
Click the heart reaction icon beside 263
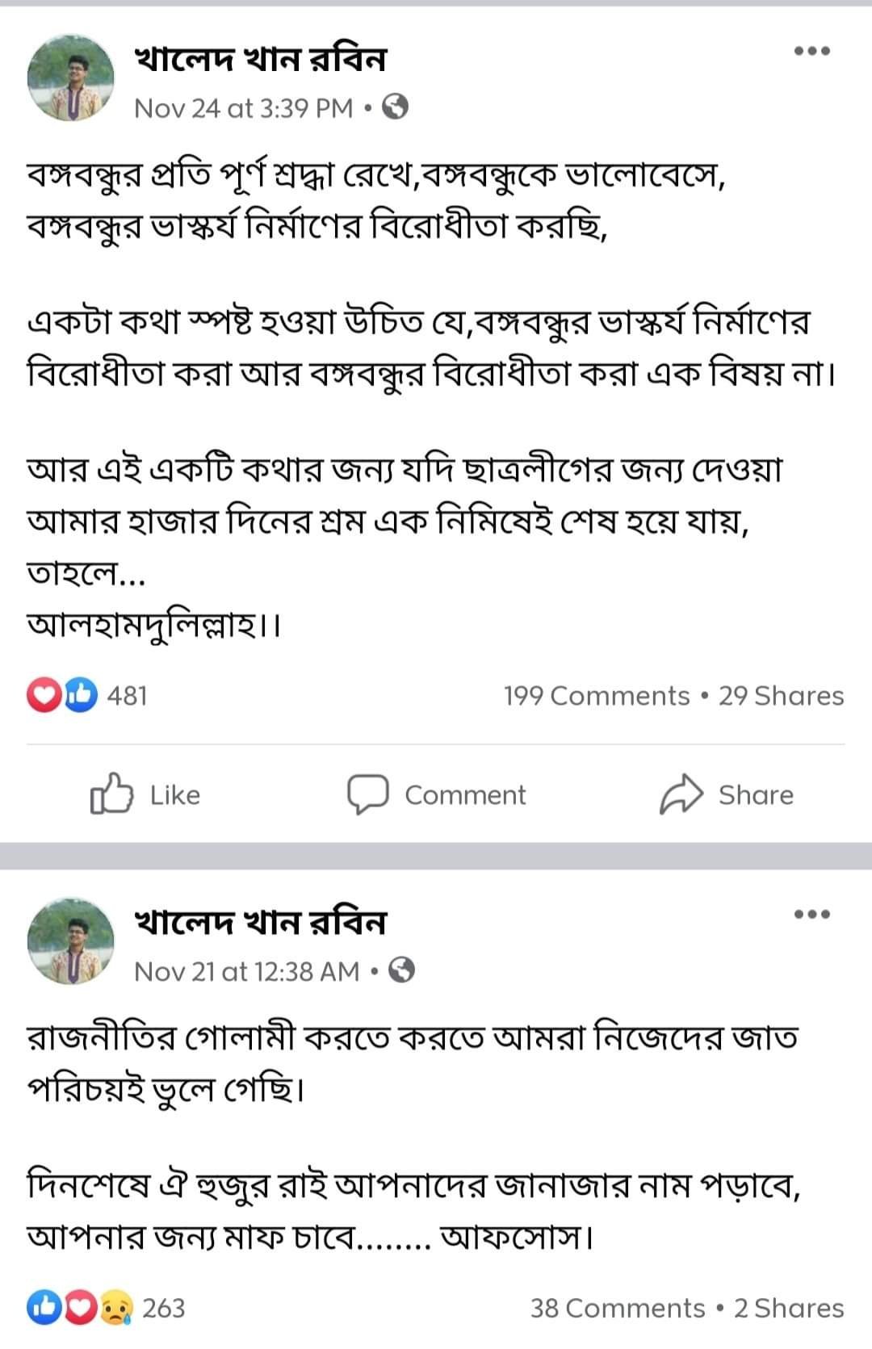point(80,1308)
